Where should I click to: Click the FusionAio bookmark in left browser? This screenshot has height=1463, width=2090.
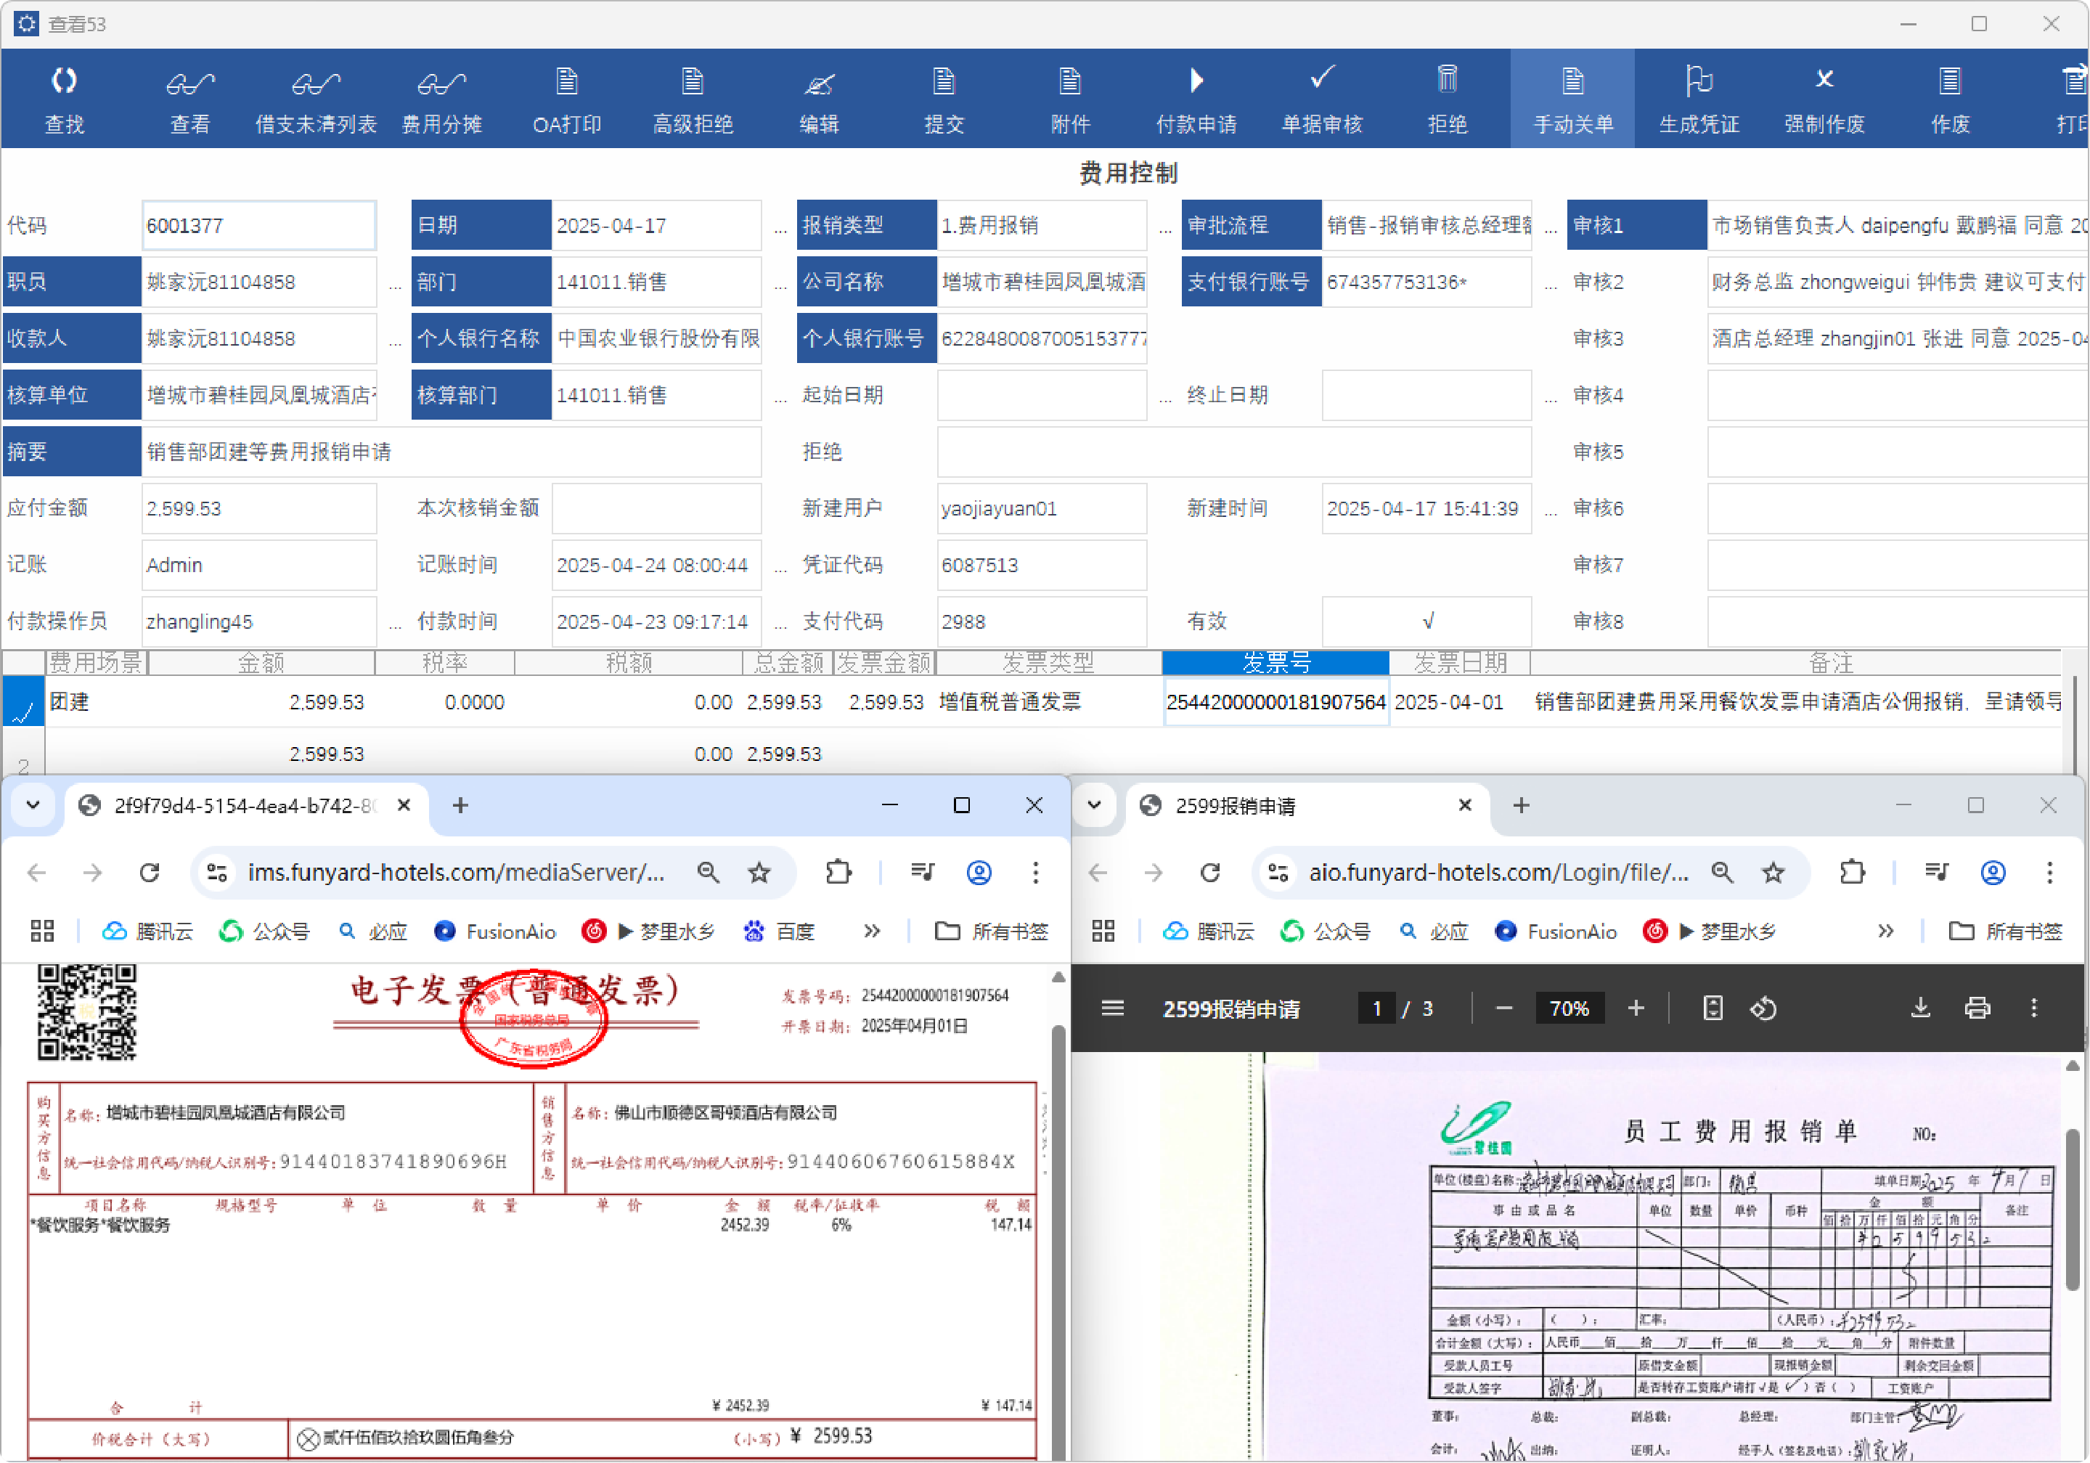(x=494, y=930)
